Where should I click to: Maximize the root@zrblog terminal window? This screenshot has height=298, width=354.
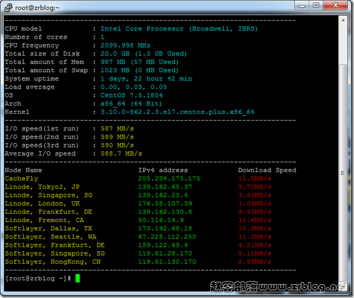(316, 6)
